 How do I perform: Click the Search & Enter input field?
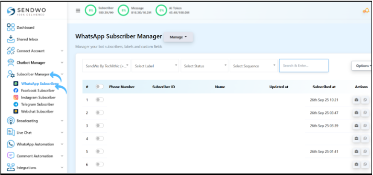[304, 66]
